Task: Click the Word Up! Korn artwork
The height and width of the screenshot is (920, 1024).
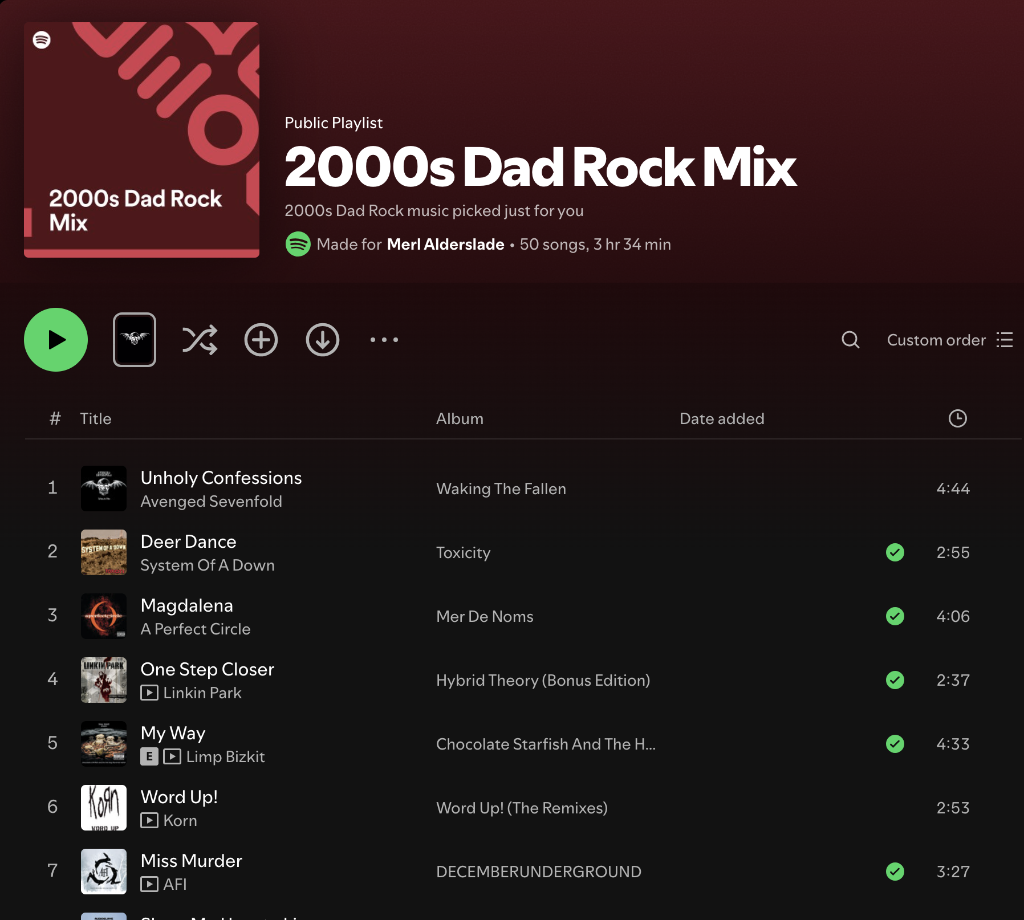Action: click(104, 808)
